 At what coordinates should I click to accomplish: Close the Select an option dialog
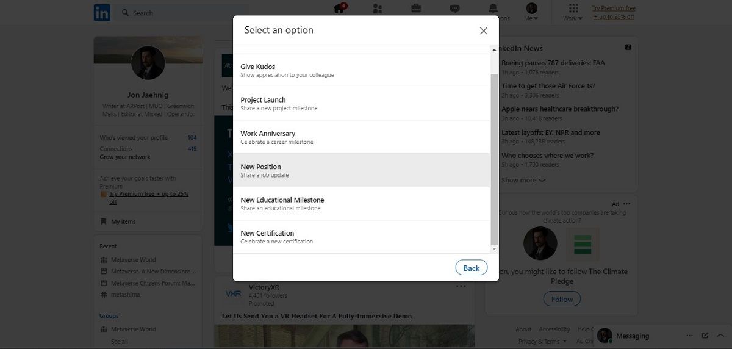[483, 31]
